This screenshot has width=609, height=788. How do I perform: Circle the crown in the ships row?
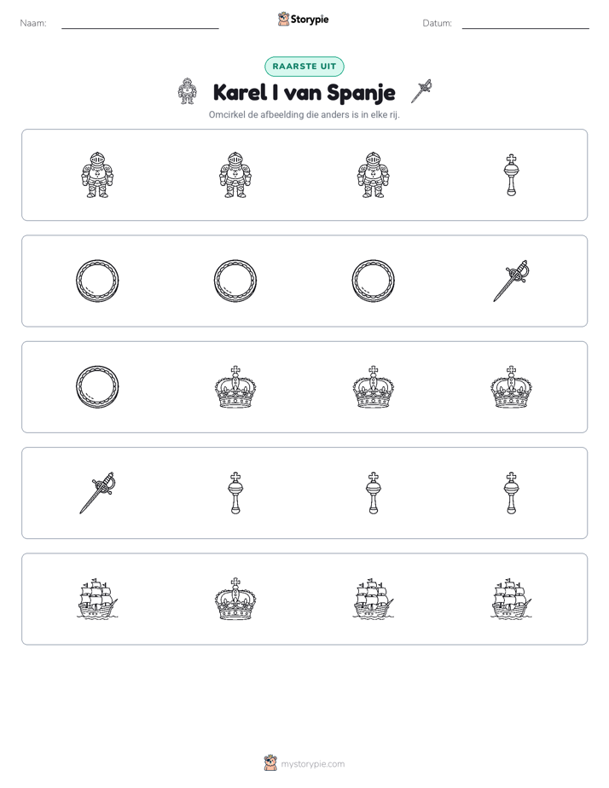[235, 599]
